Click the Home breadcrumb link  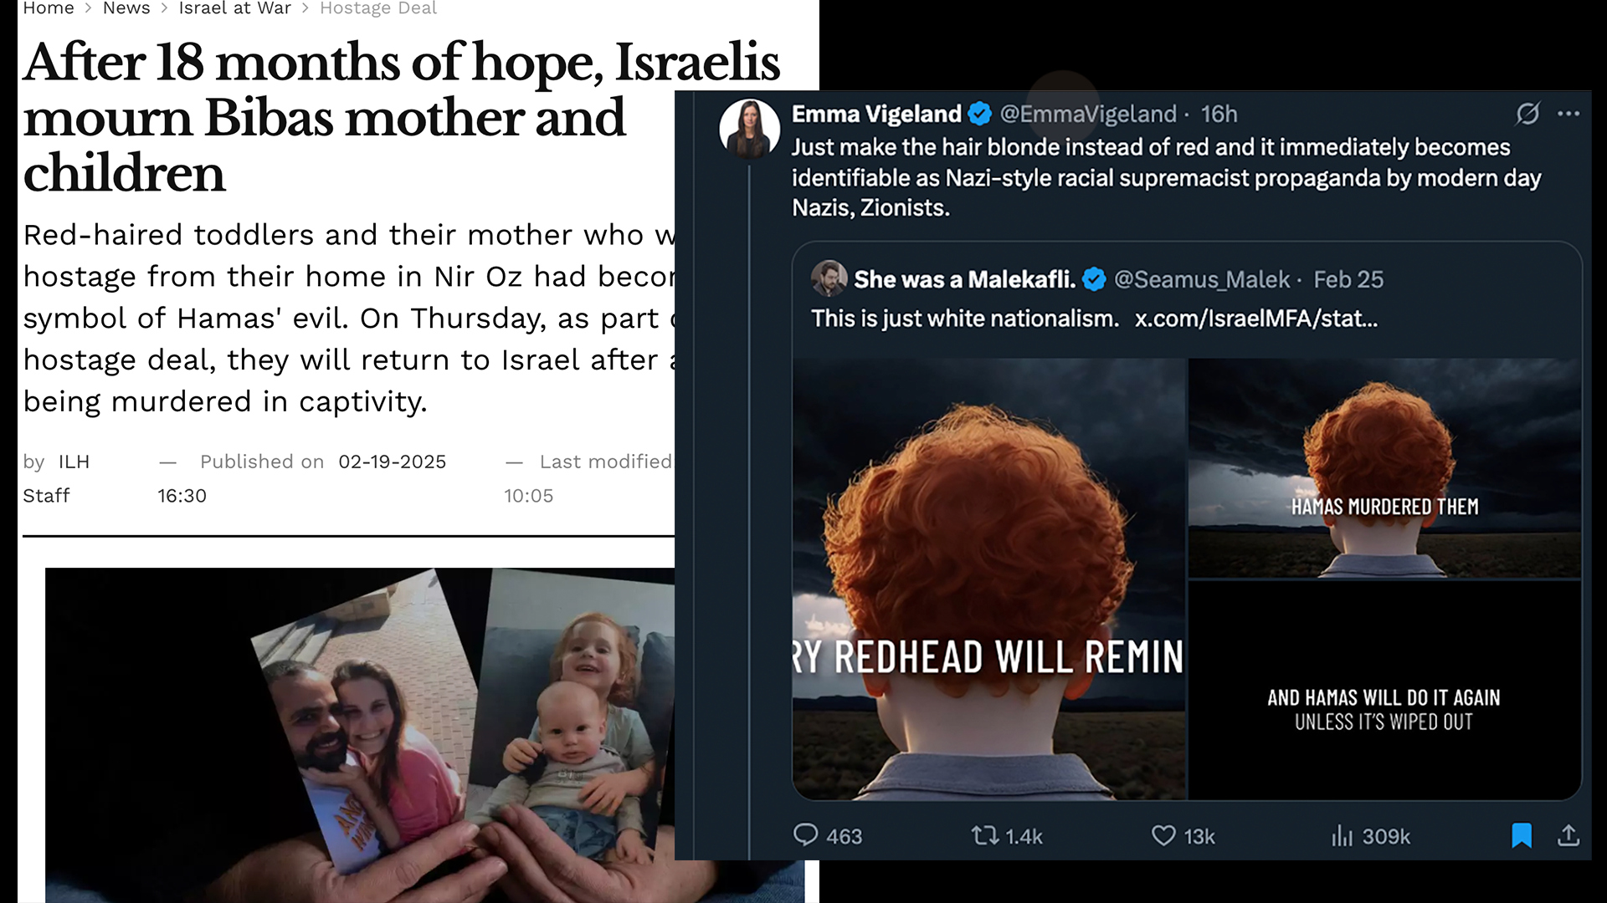49,8
